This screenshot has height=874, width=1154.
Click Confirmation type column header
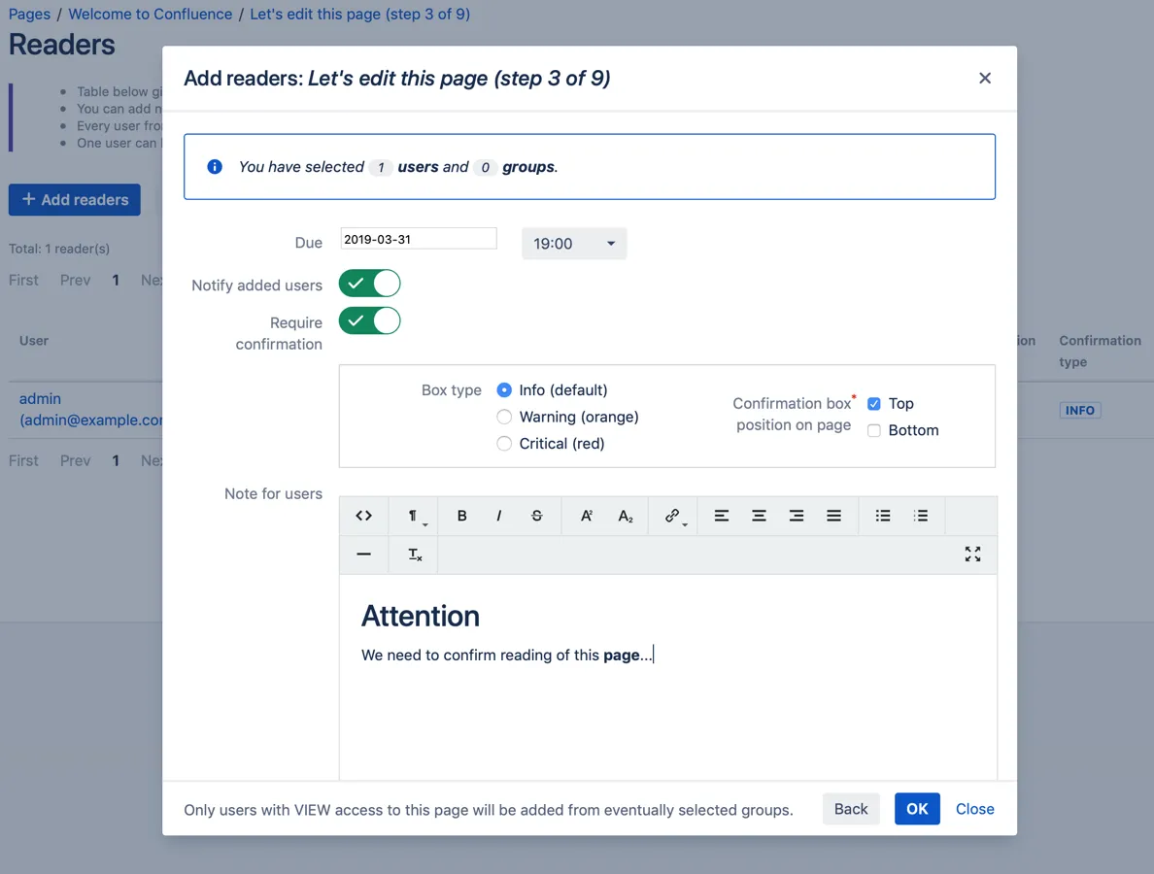click(1100, 351)
